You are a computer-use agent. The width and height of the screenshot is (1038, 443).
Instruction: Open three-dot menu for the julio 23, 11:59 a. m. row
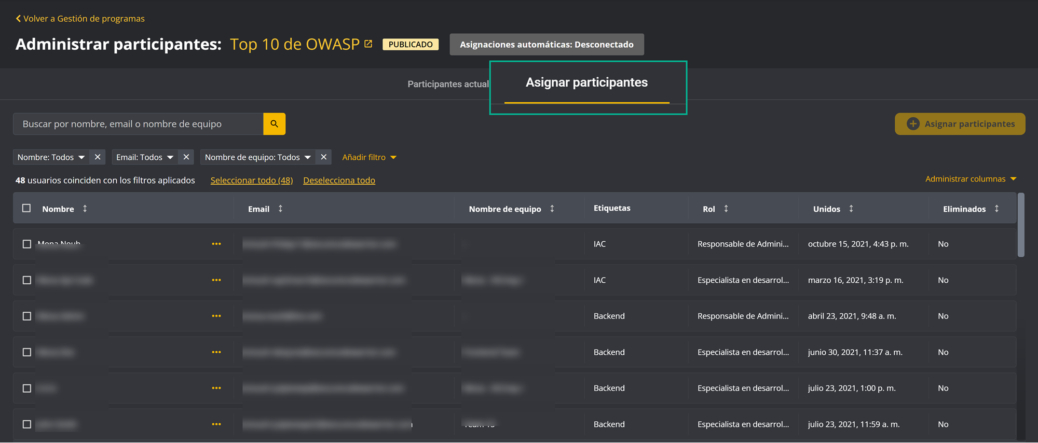(216, 424)
